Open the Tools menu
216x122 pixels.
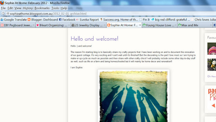tap(55, 8)
